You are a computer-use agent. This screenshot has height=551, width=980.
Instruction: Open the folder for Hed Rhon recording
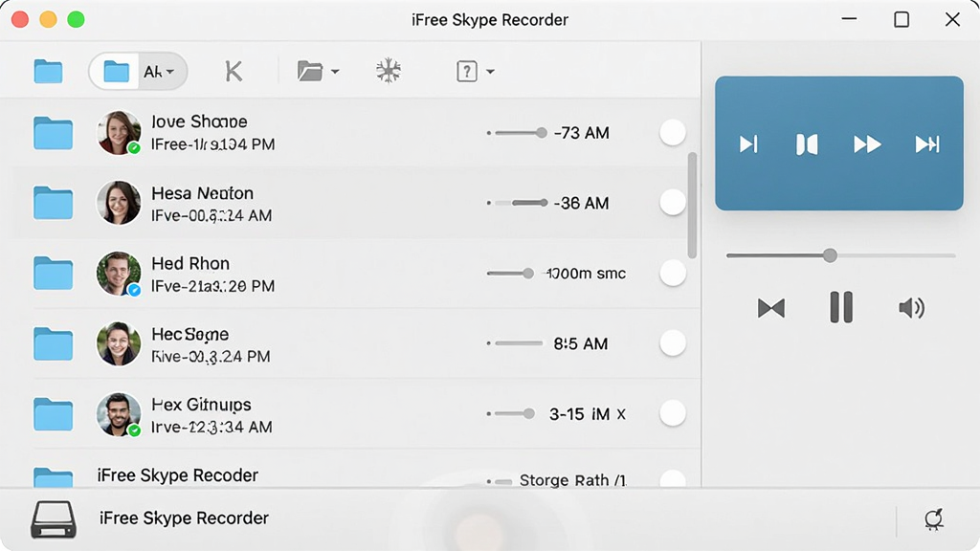pyautogui.click(x=54, y=274)
